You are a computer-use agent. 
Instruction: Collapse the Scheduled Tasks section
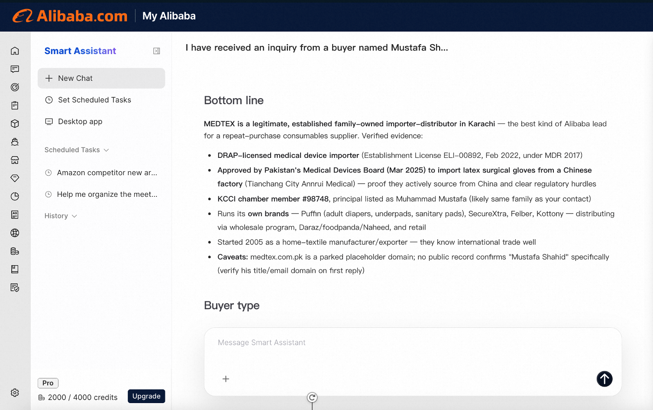[76, 150]
